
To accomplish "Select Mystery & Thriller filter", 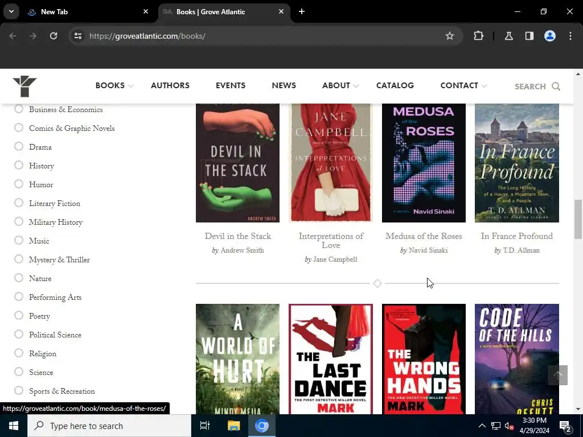I will click(x=19, y=259).
